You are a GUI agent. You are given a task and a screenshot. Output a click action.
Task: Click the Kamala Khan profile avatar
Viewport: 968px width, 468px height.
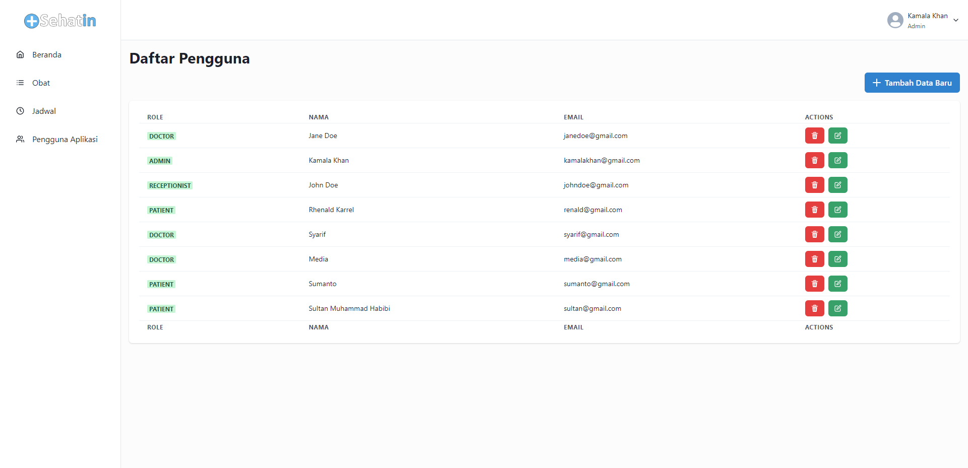point(895,20)
